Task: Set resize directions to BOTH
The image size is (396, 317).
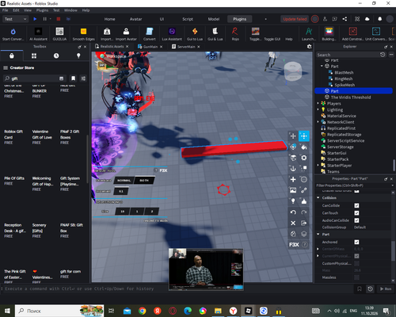Action: pos(144,181)
